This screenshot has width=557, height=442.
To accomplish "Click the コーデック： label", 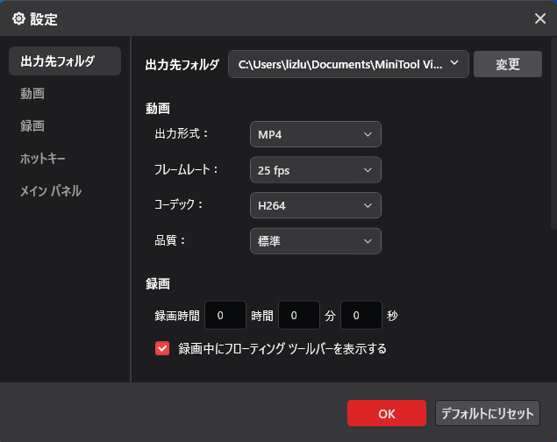I will (x=179, y=204).
